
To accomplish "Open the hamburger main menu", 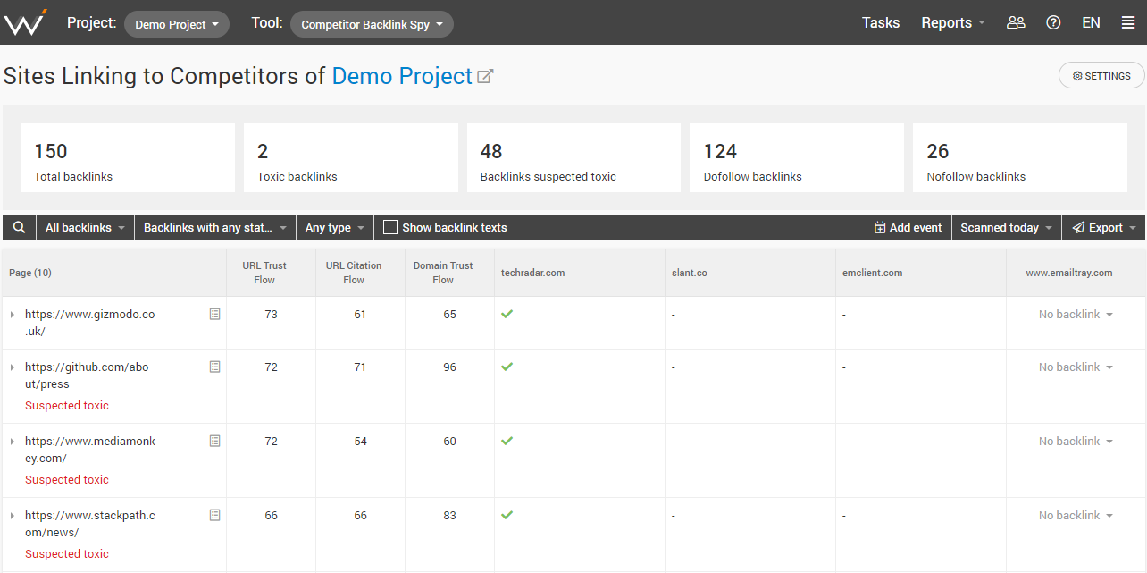I will coord(1128,22).
